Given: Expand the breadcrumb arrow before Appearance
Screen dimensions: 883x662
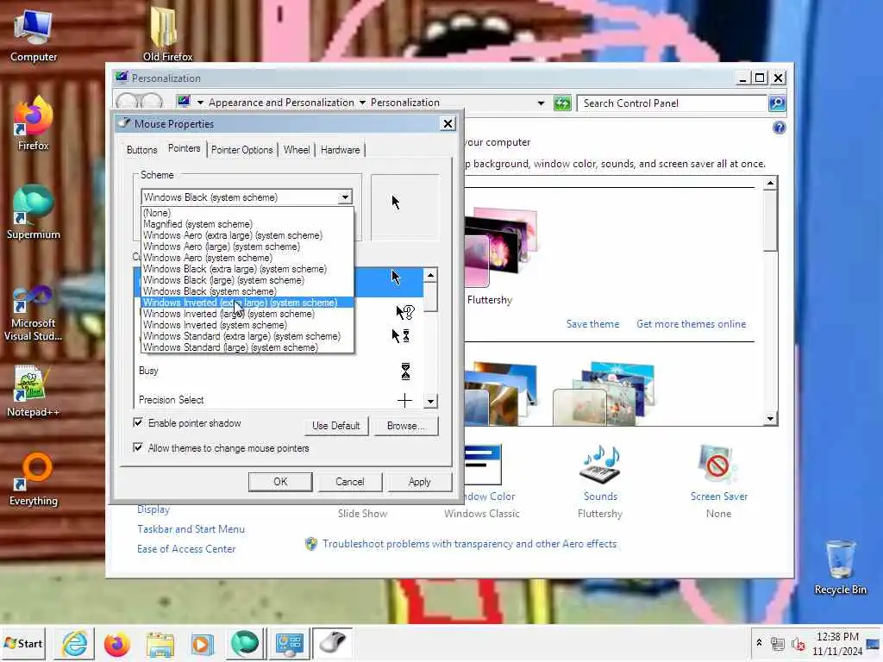Looking at the screenshot, I should [200, 103].
